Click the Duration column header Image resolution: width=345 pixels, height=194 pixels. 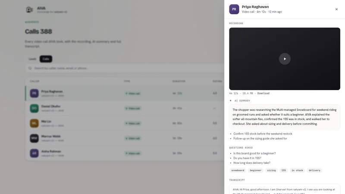click(x=179, y=81)
